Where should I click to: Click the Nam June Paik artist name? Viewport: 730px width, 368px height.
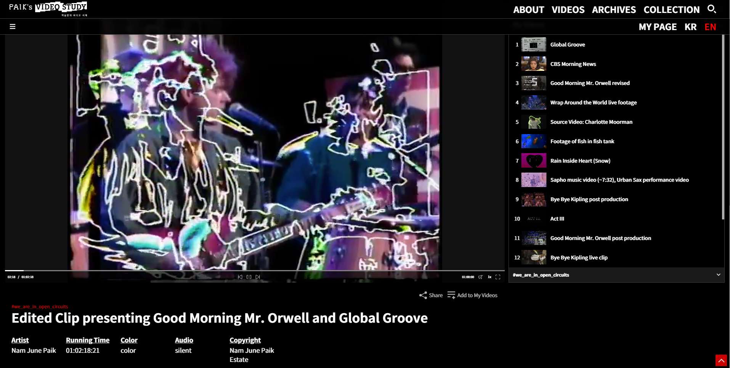34,350
